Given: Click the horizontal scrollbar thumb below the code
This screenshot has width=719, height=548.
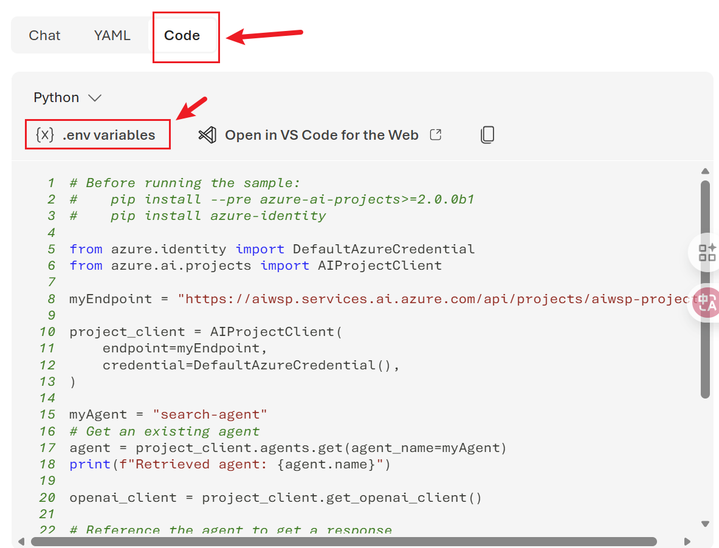Looking at the screenshot, I should coord(343,541).
